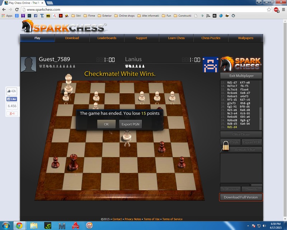Click the volume icon in the system tray
Viewport: 287px width, 230px height.
[x=264, y=226]
